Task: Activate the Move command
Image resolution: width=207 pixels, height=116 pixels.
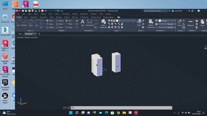Action: (49, 21)
